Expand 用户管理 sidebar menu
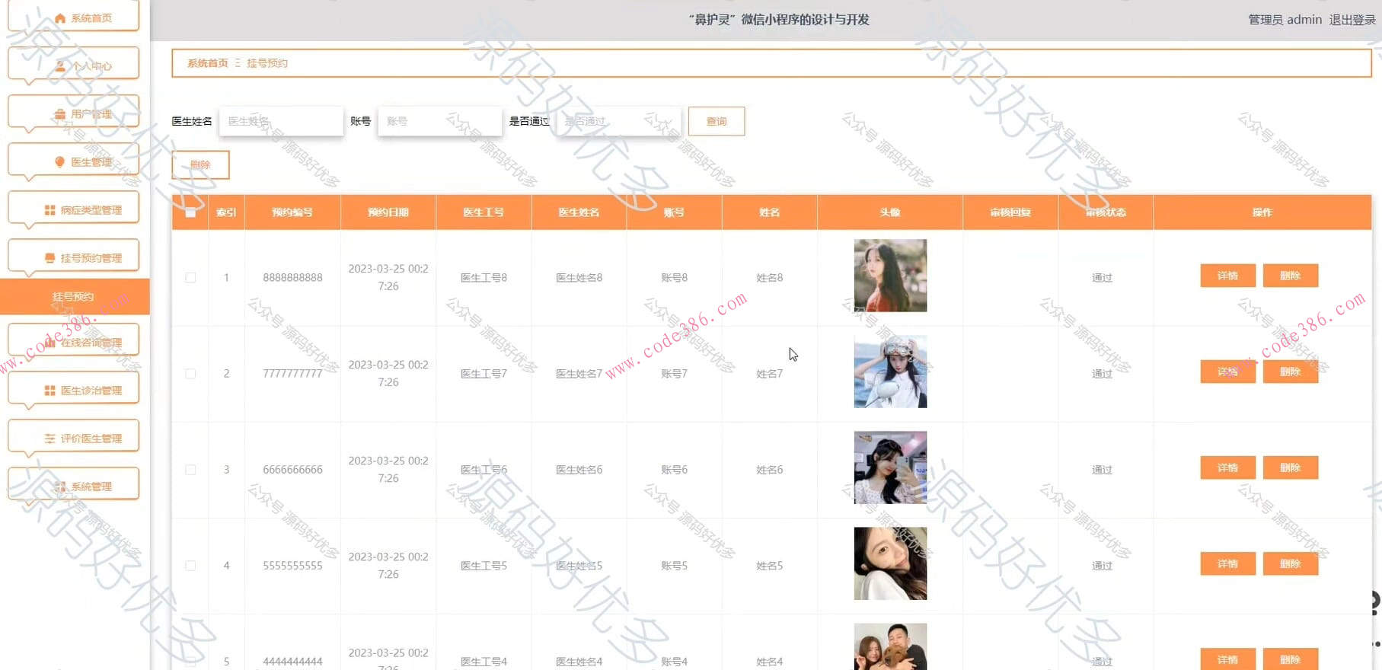 point(74,113)
